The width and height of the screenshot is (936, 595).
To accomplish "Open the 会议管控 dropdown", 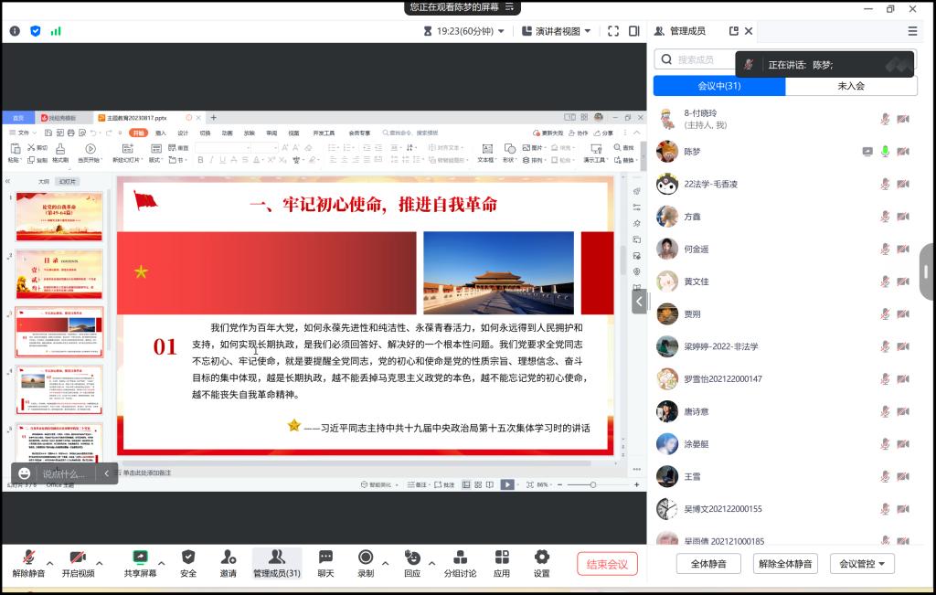I will [862, 564].
